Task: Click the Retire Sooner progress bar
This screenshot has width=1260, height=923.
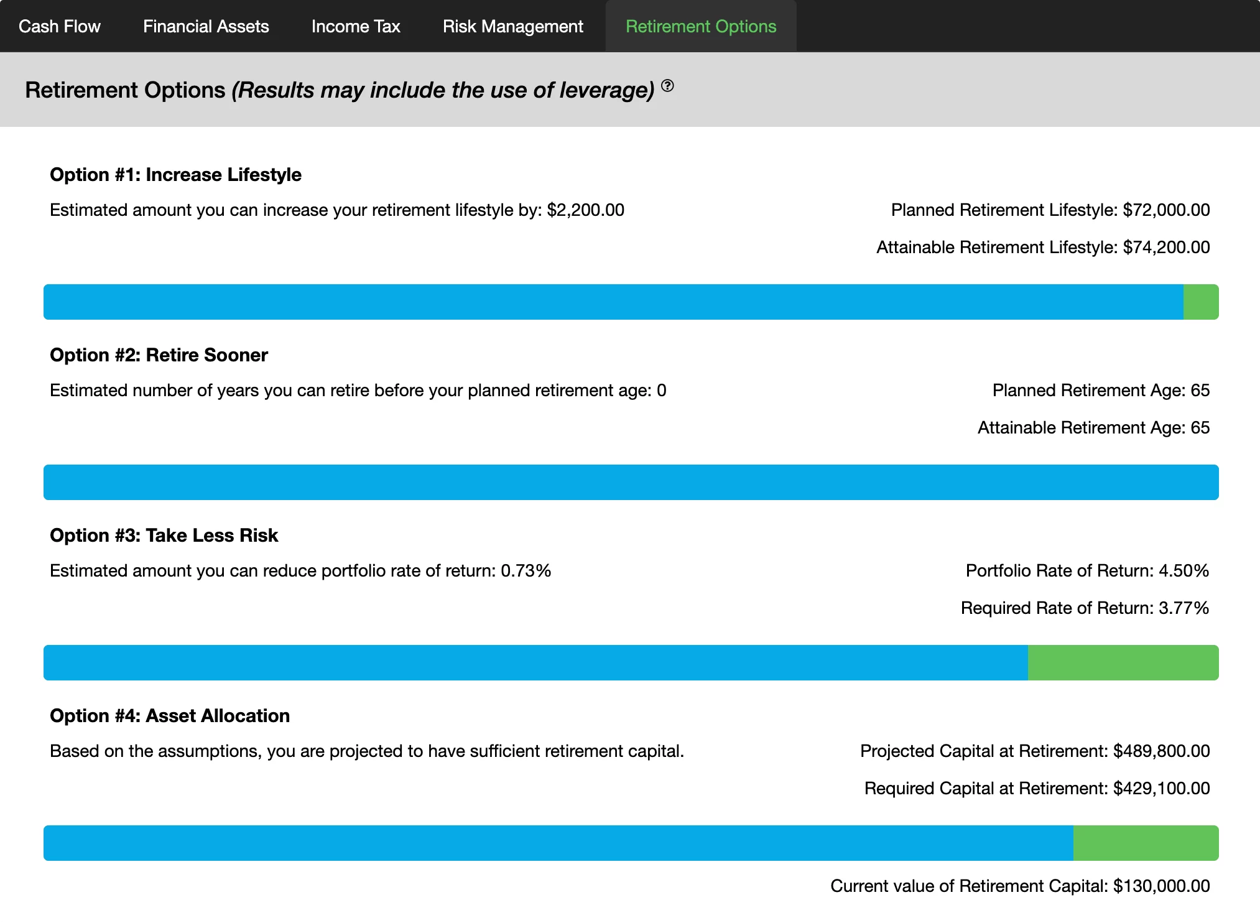Action: (631, 483)
